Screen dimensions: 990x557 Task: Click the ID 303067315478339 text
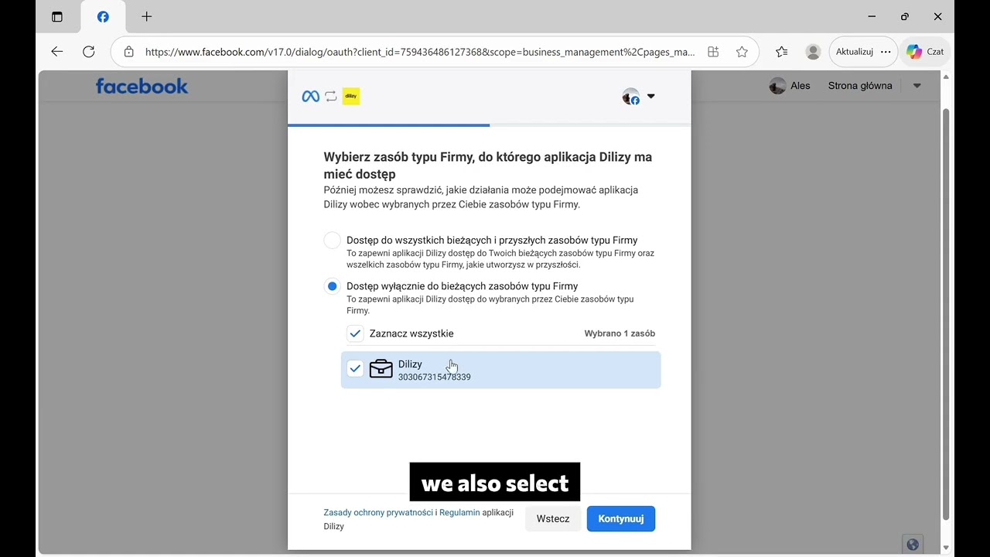[x=434, y=377]
